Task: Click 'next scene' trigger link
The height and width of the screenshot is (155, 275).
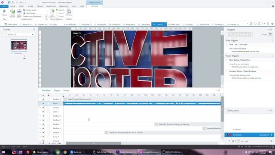Action: [x=244, y=64]
